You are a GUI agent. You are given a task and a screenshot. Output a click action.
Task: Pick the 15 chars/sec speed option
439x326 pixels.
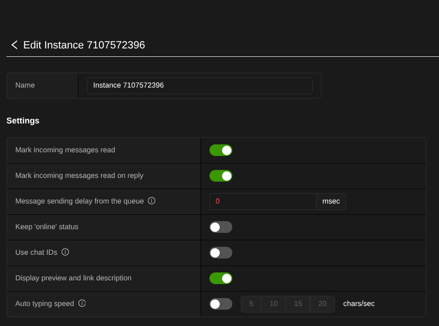point(298,304)
